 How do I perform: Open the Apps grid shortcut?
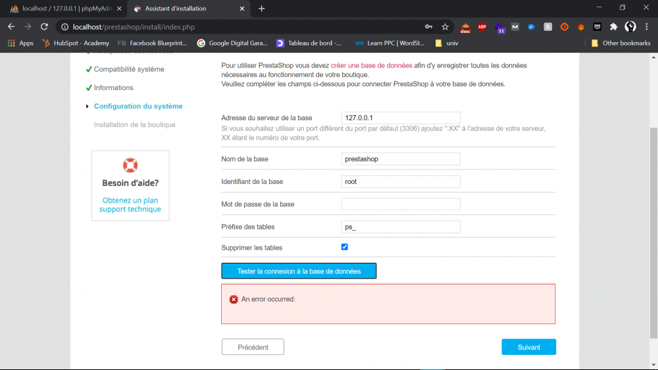(x=20, y=43)
